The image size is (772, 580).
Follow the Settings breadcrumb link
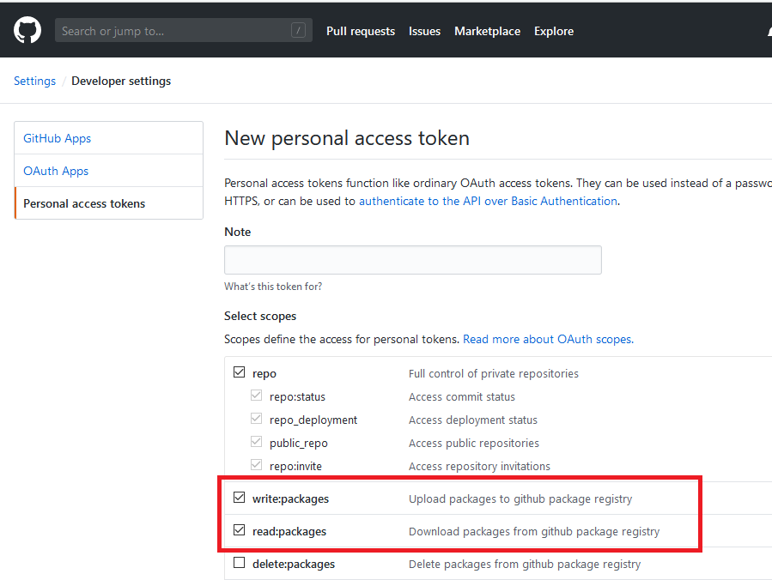tap(34, 81)
